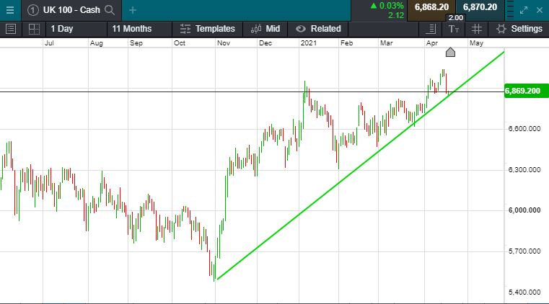The height and width of the screenshot is (304, 549).
Task: Open the Mid price type dropdown
Action: tap(265, 29)
